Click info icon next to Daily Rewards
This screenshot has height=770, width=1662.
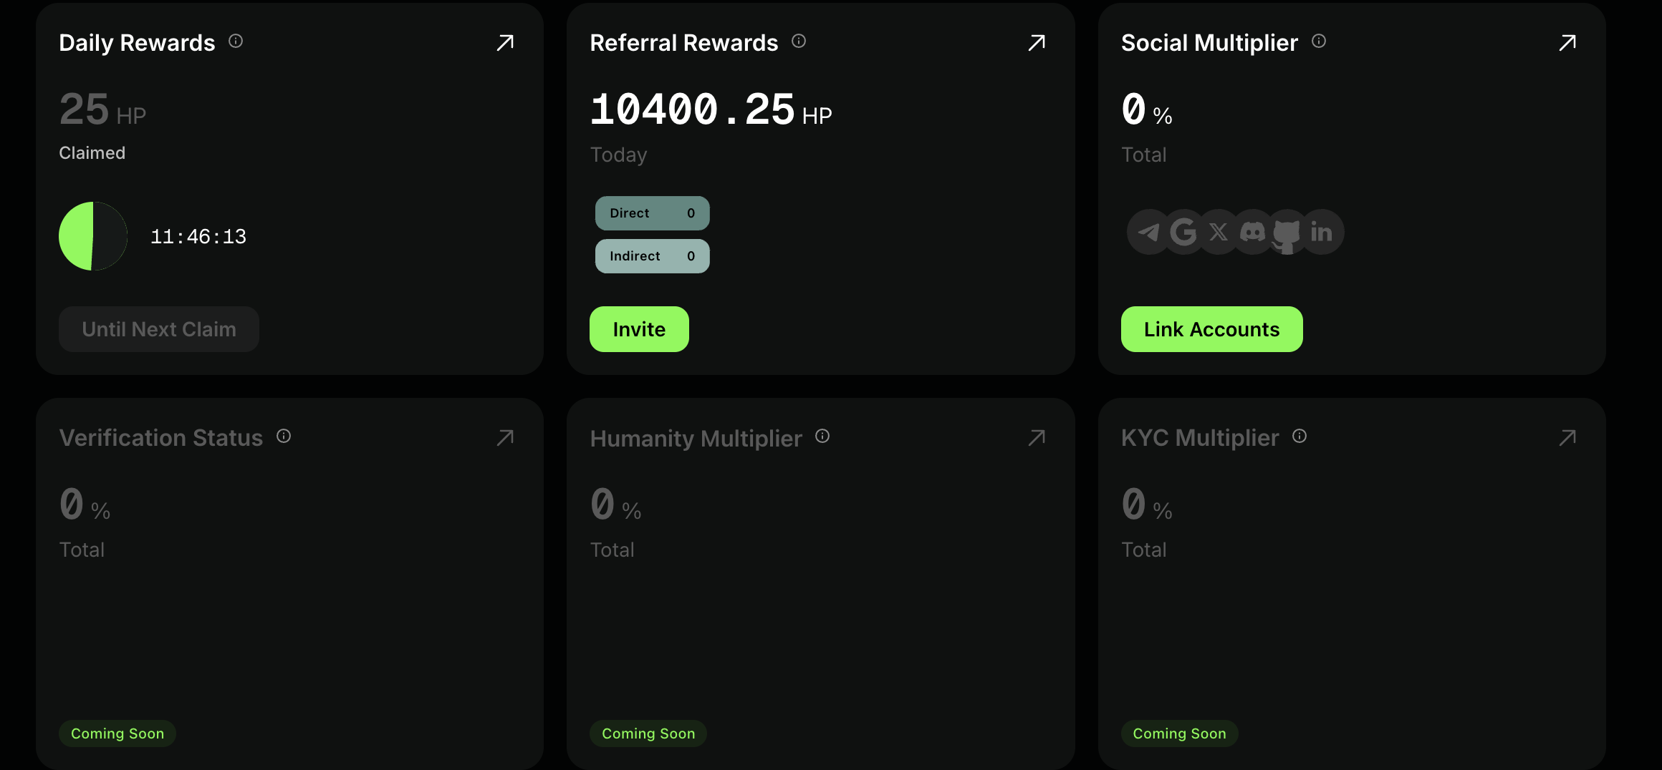pos(236,42)
